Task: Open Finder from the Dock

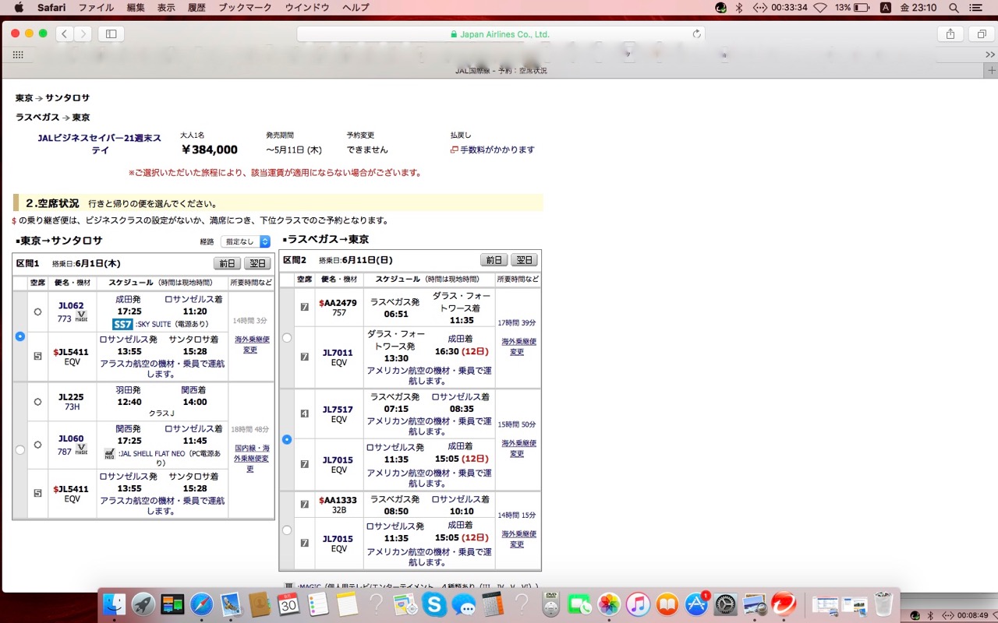Action: pos(115,604)
